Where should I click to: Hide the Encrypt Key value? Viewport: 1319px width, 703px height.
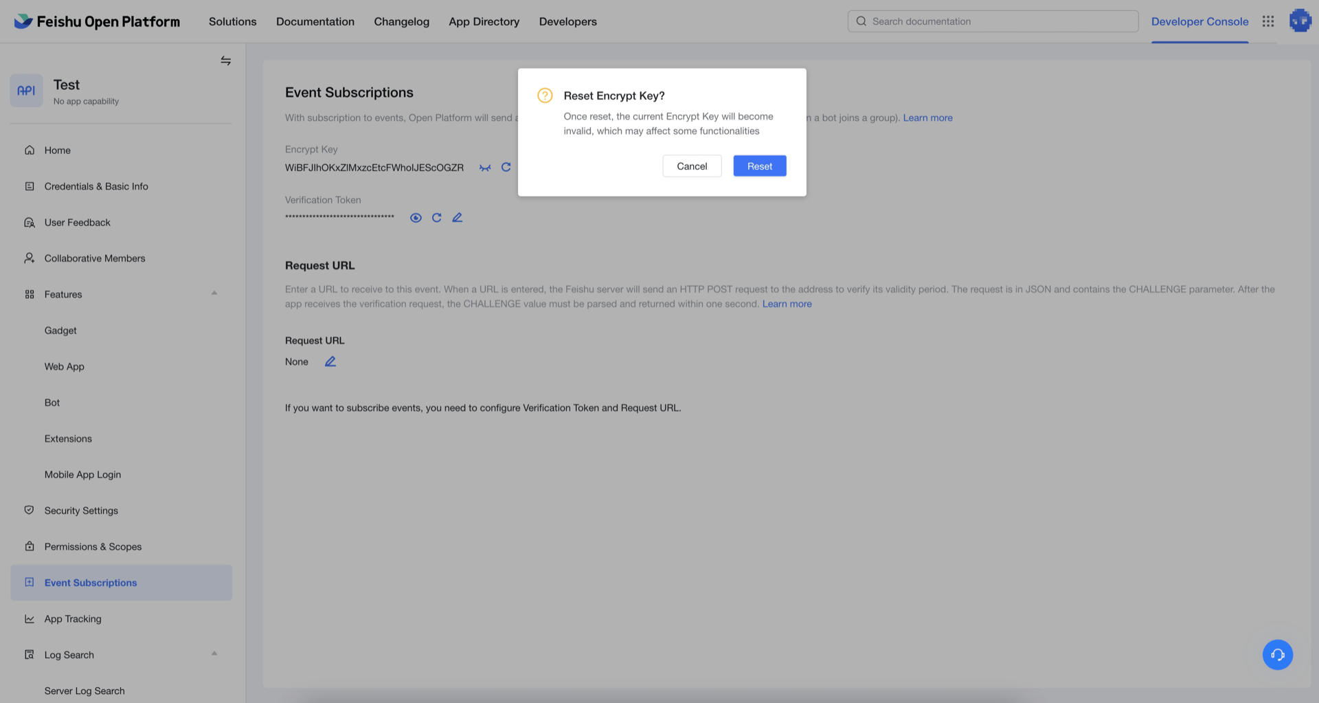[x=485, y=168]
